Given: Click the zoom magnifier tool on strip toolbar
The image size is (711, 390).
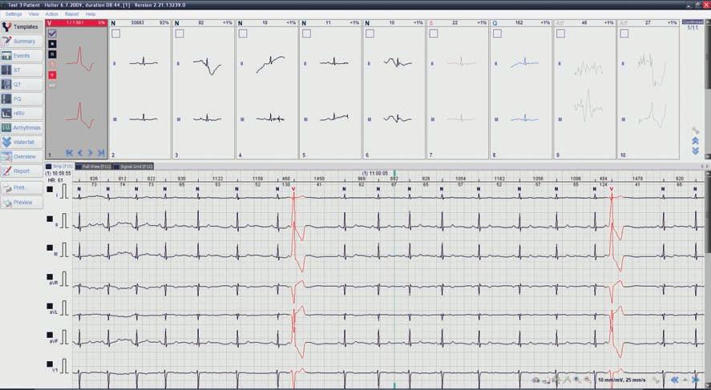Looking at the screenshot, I should point(577,380).
